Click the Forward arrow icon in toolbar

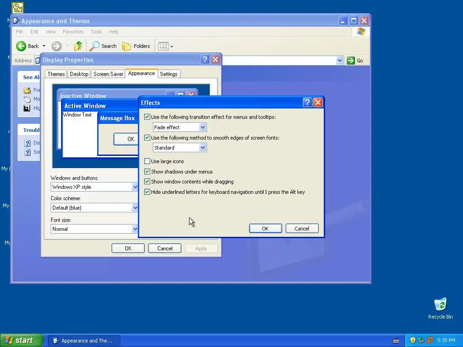57,46
